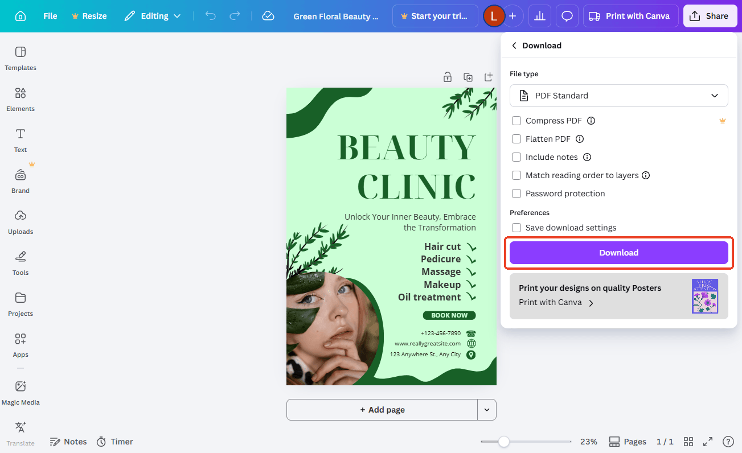The width and height of the screenshot is (742, 453).
Task: Click the Undo icon in toolbar
Action: coord(210,16)
